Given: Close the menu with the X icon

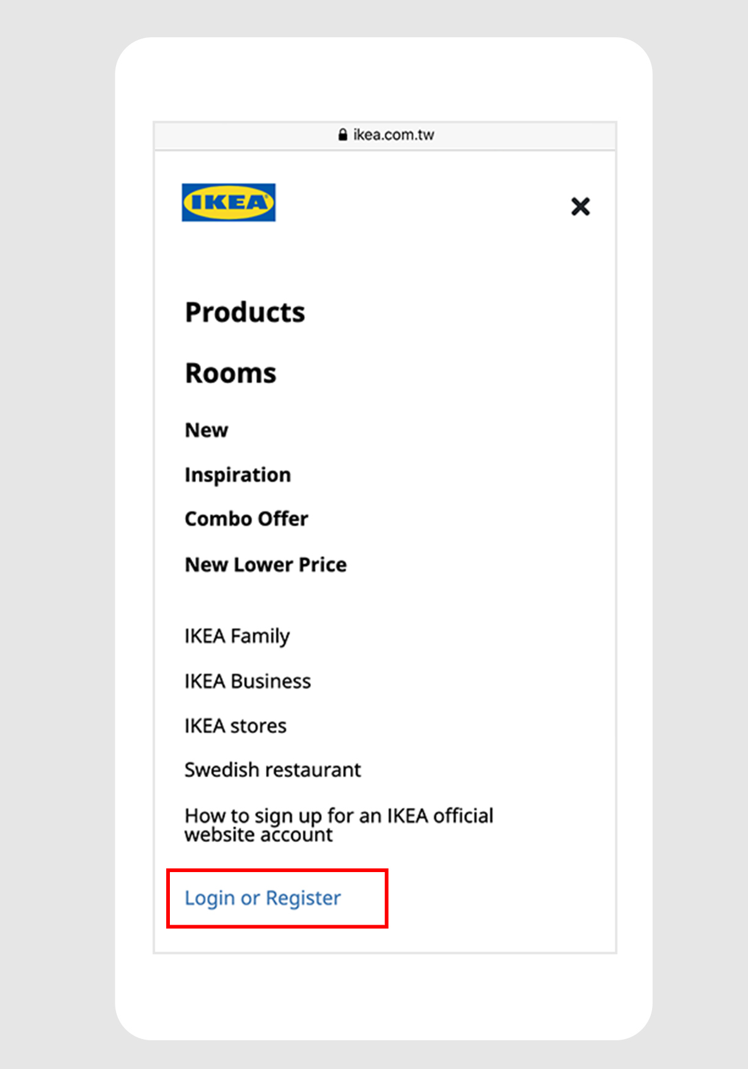Looking at the screenshot, I should point(580,207).
